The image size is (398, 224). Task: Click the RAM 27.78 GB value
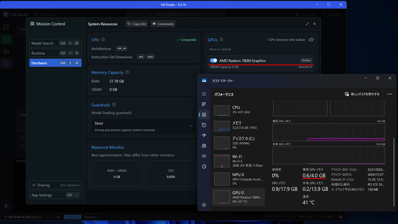pyautogui.click(x=116, y=81)
